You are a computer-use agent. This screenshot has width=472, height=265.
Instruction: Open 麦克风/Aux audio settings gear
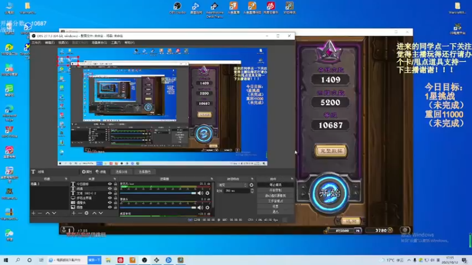[208, 193]
